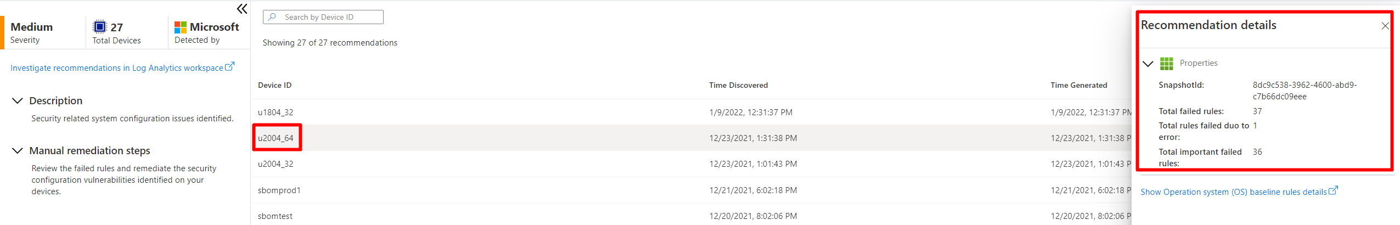Sort by the Time Discovered column header

tap(738, 85)
